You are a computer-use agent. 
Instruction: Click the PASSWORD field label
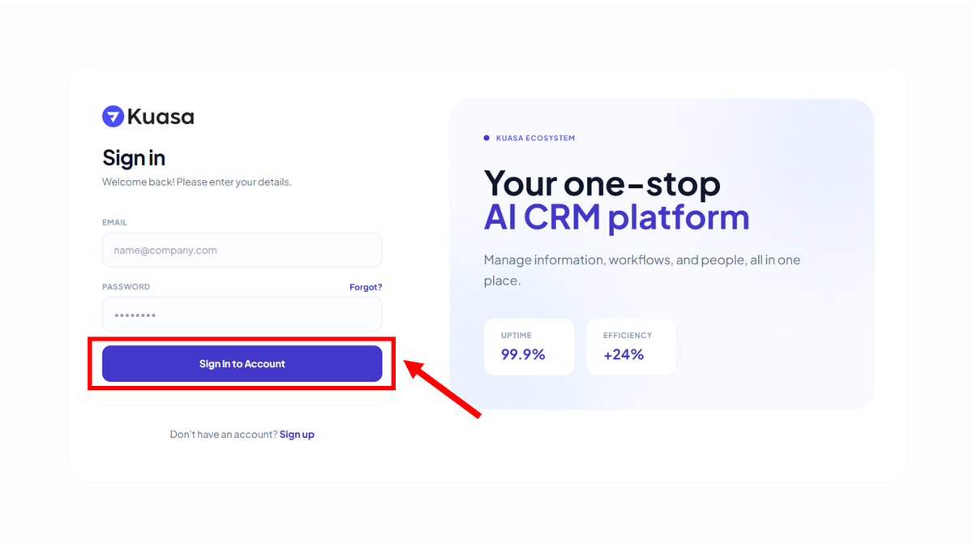[x=126, y=287]
